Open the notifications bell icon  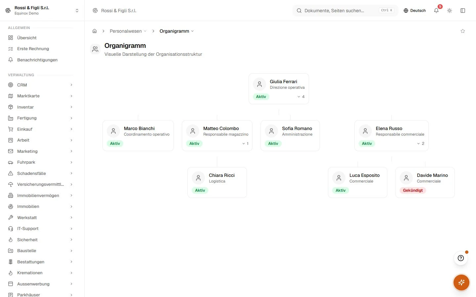[436, 11]
